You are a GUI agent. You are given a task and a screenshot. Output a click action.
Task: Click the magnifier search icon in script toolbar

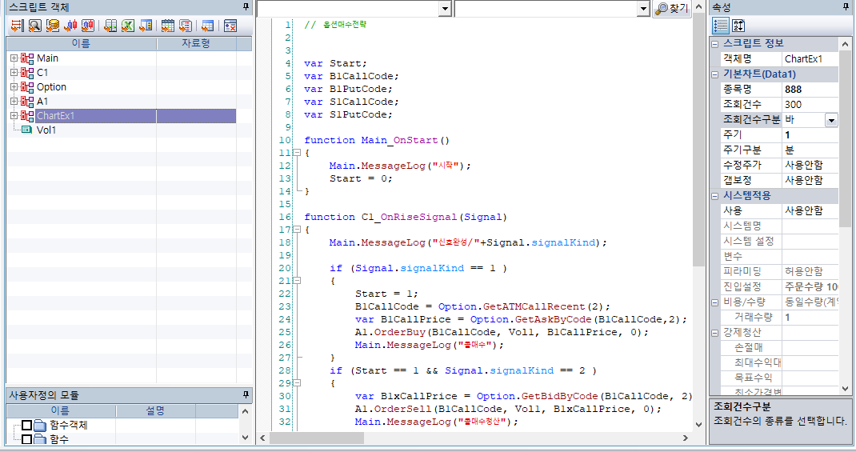tap(34, 26)
